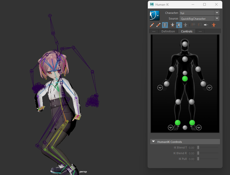230x175 pixels.
Task: Minimize the Human IK window
Action: click(x=193, y=5)
